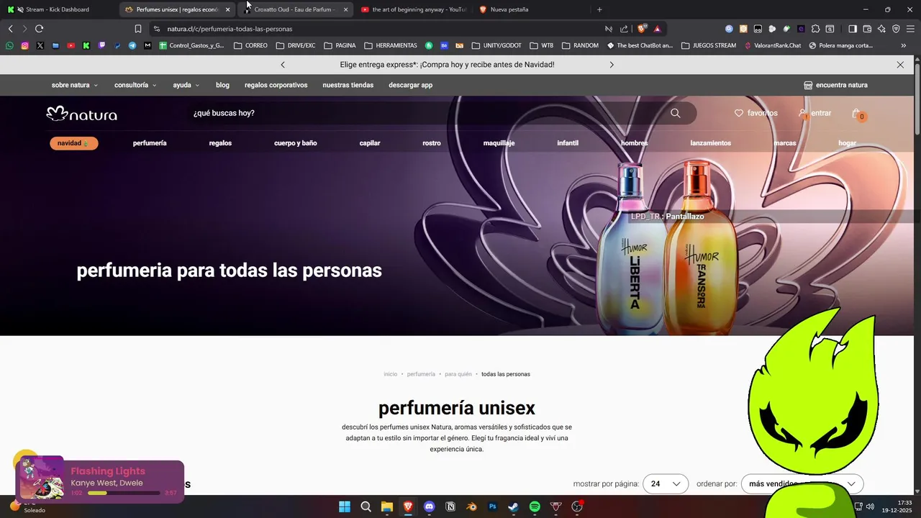Bookmark this page using the bookmark icon
The width and height of the screenshot is (921, 518).
pos(137,29)
